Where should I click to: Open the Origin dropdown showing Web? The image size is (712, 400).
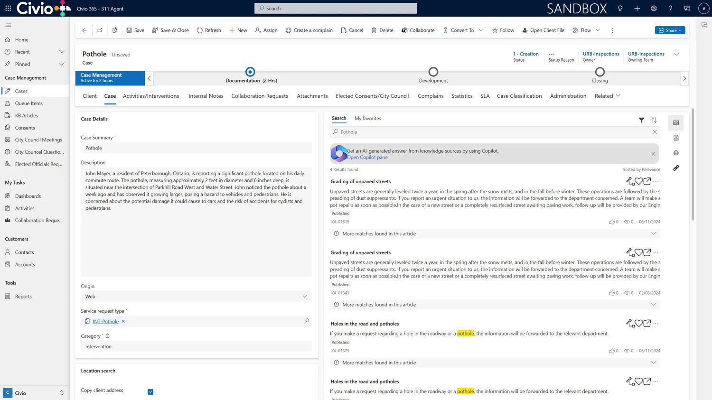click(304, 296)
